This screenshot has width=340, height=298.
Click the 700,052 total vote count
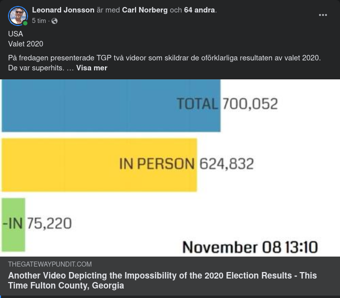(249, 104)
